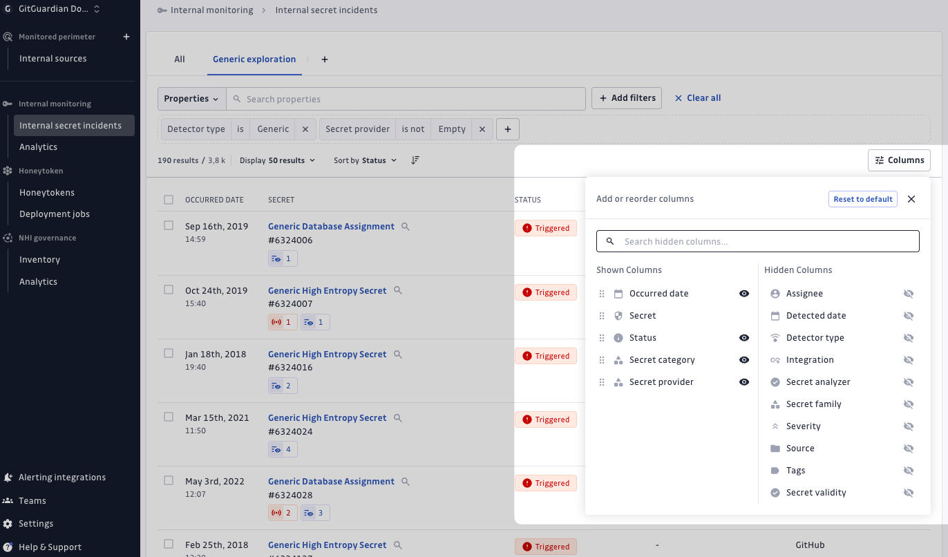Screen dimensions: 948x557
Task: Change the Generic value in filter
Action: tap(273, 129)
